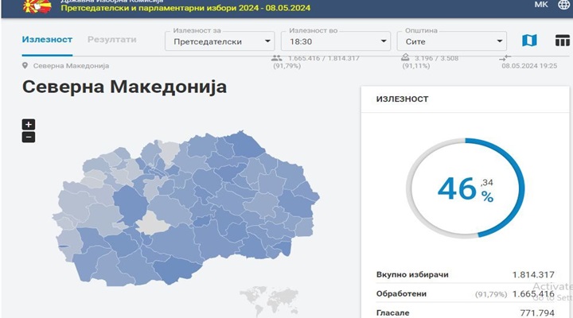The width and height of the screenshot is (573, 318).
Task: Switch to map view icon
Action: [529, 41]
